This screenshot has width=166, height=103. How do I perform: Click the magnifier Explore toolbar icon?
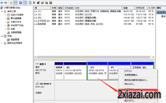[x=46, y=3]
